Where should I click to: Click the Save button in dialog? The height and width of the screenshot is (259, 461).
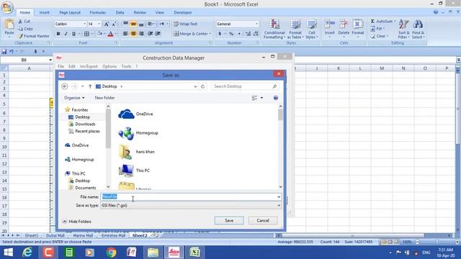[229, 221]
